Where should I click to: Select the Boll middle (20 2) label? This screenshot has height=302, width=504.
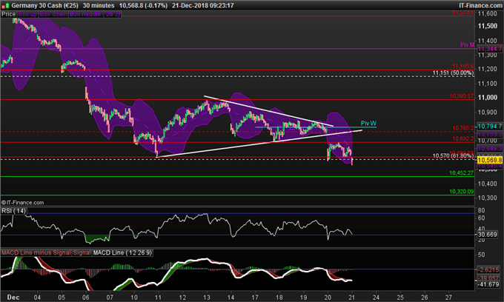[x=95, y=14]
